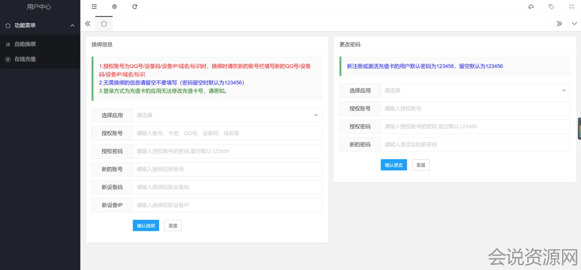Collapse the 功能菜单 sidebar group
581x270 pixels.
tap(72, 25)
